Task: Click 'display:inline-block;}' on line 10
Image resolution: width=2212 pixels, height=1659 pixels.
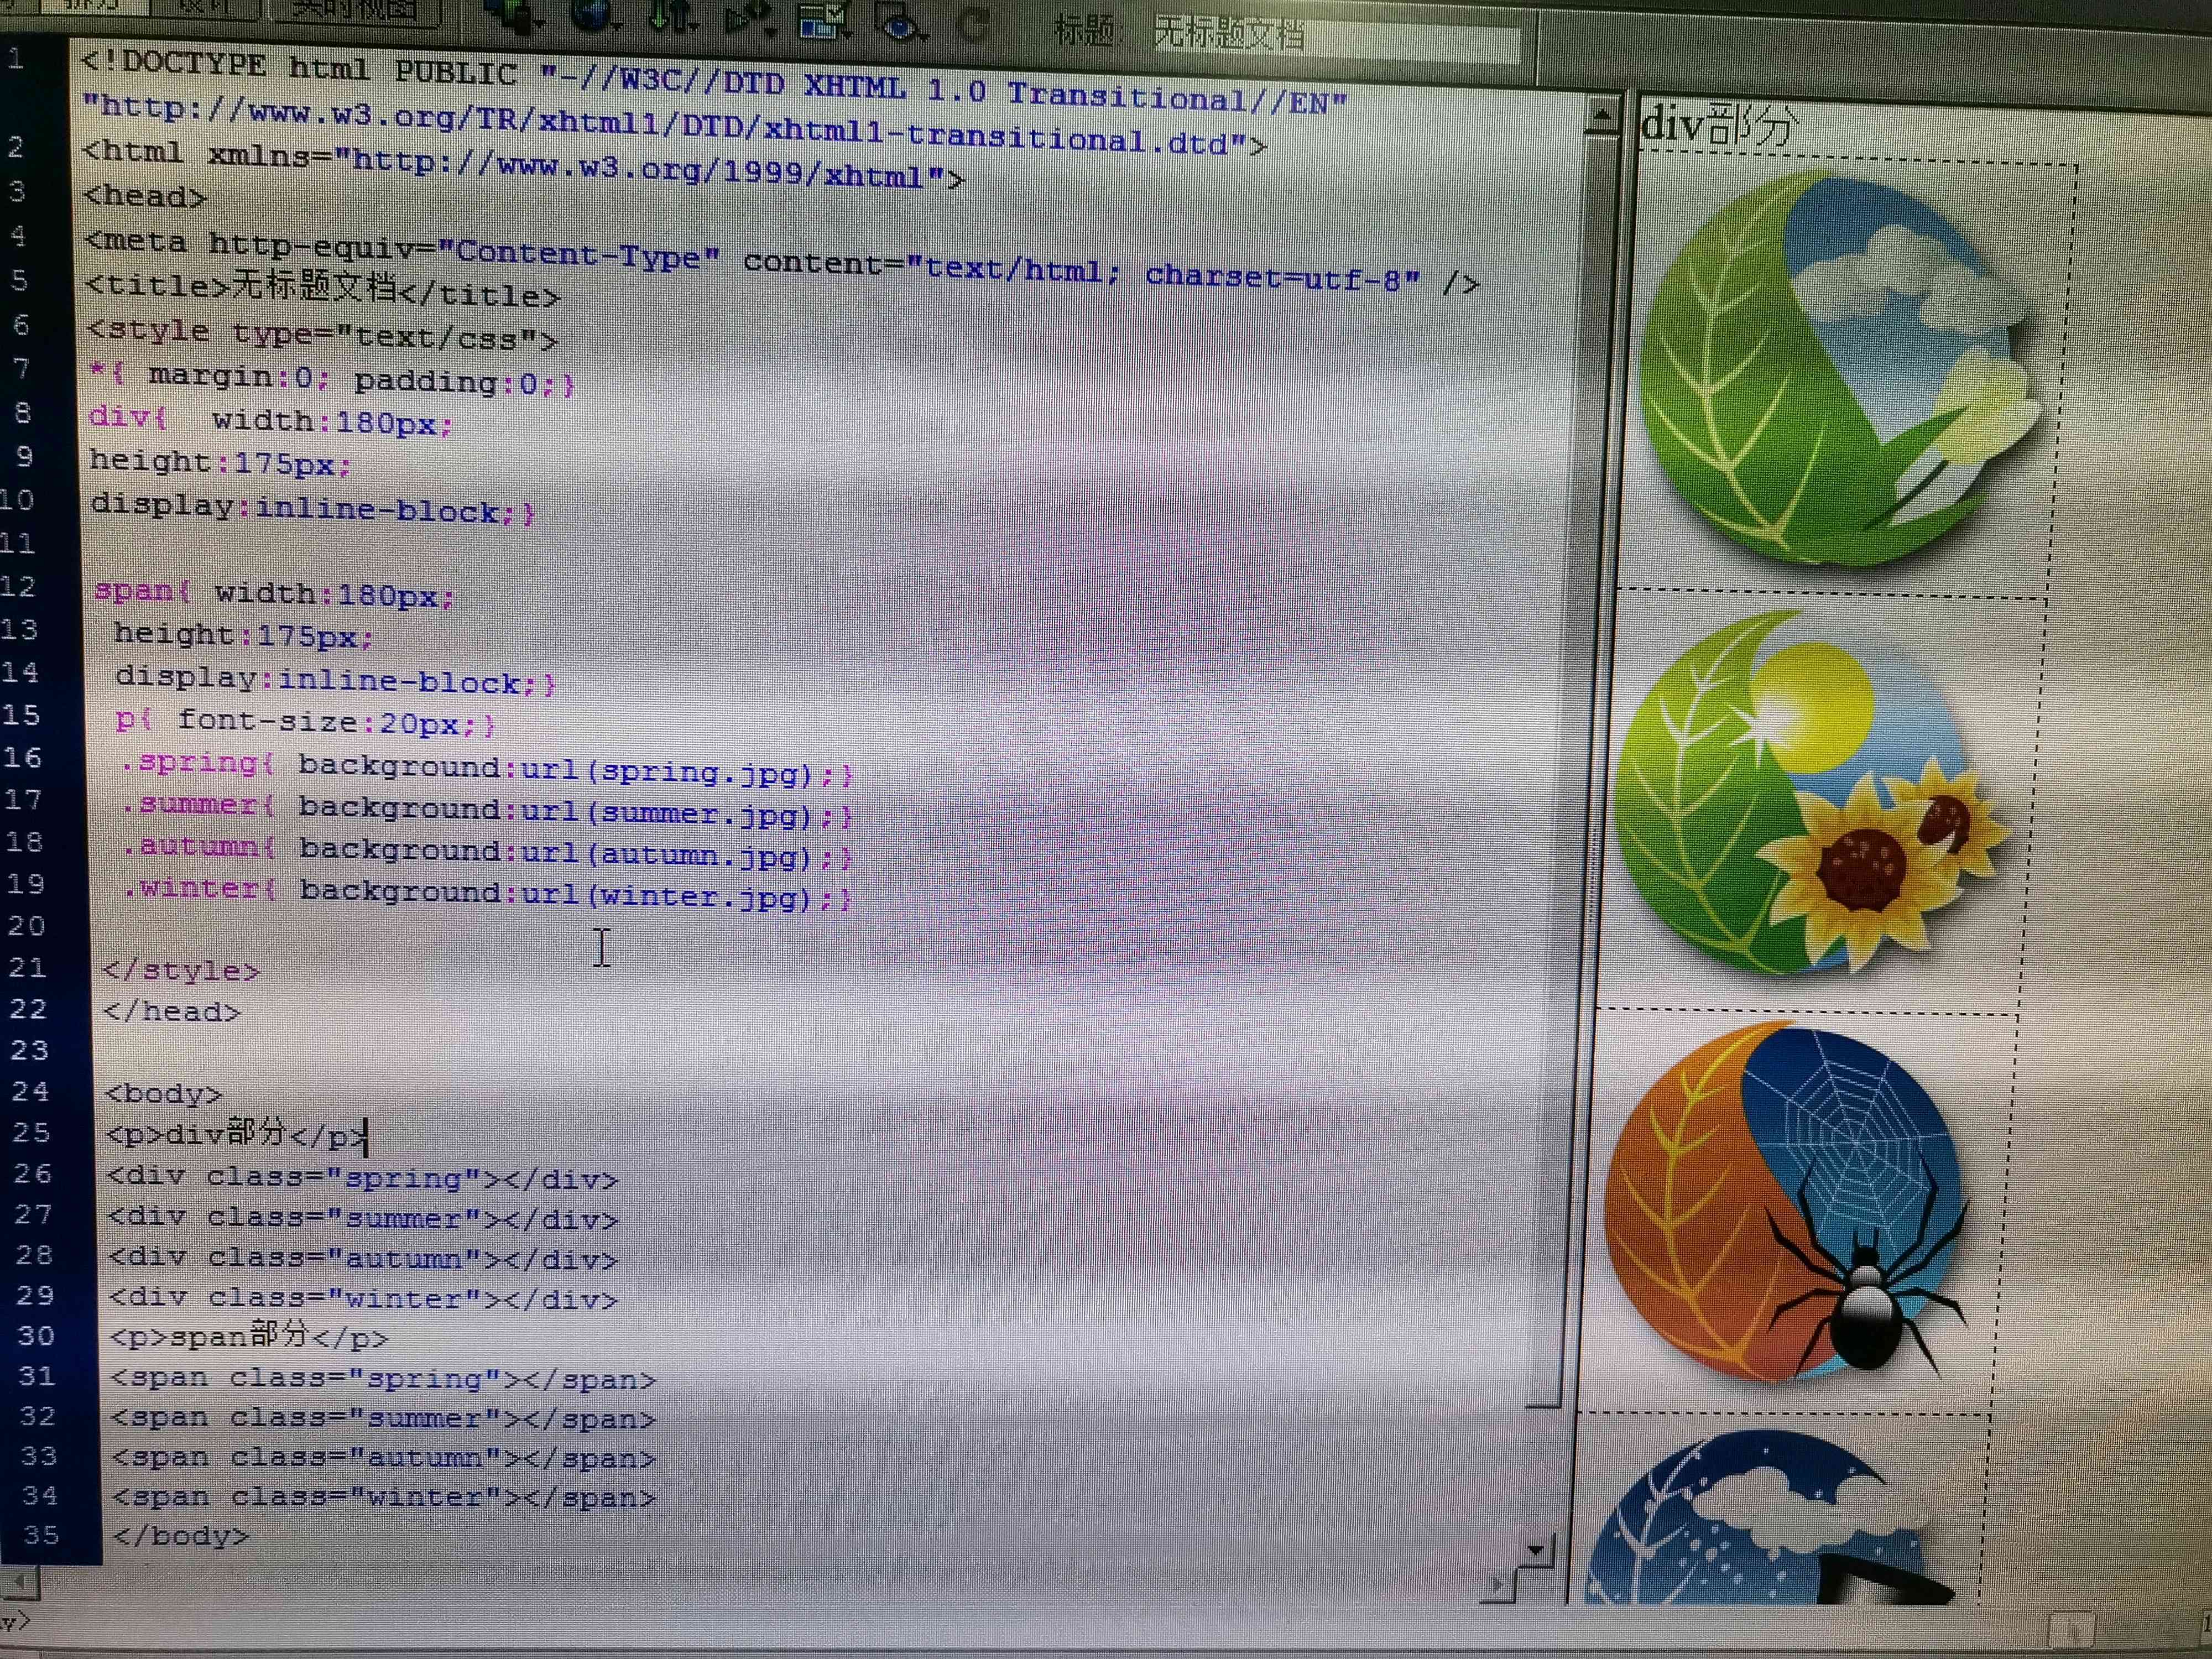Action: [x=313, y=509]
